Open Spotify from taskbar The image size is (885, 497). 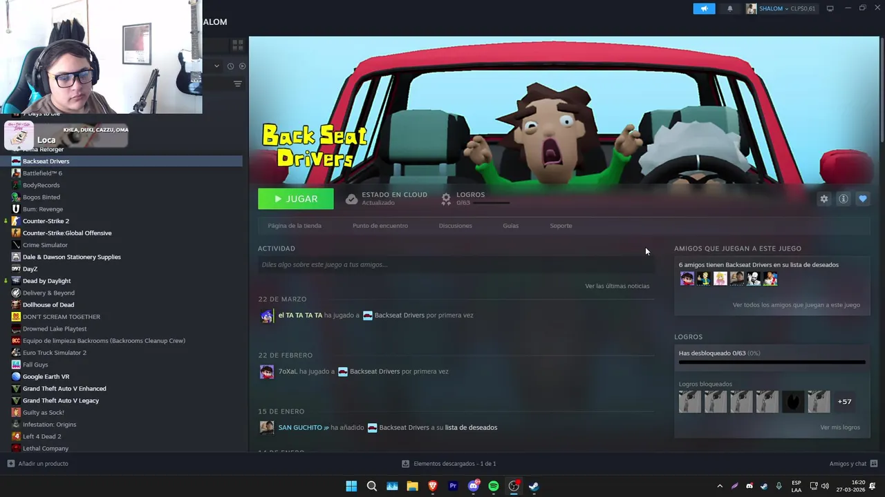494,486
